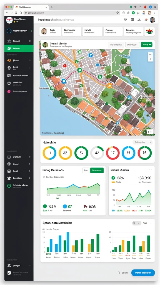Toggle the green 58% indicator
The width and height of the screenshot is (160, 285).
(x=113, y=178)
